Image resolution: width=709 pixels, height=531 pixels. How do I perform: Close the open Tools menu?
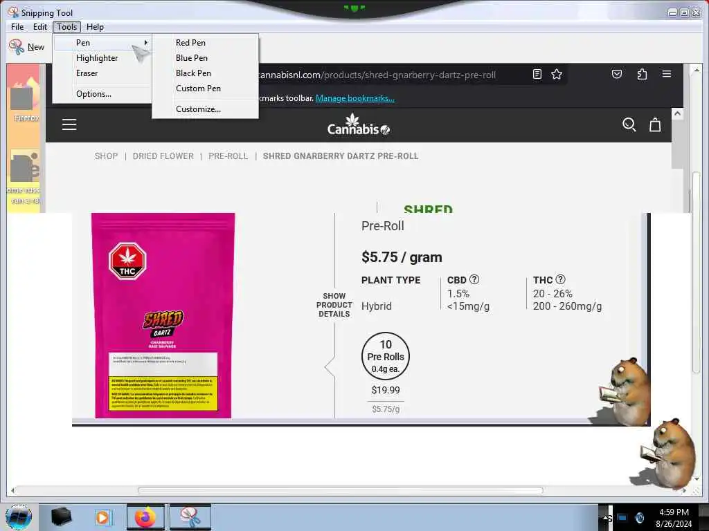pyautogui.click(x=66, y=27)
